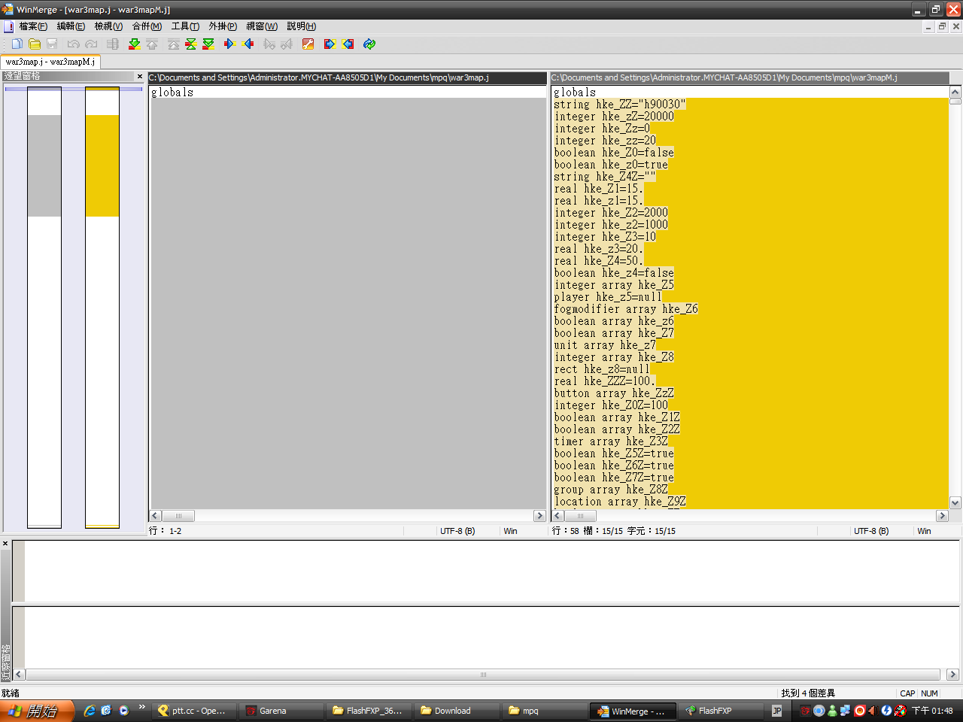Open the Options wrench icon

pyautogui.click(x=308, y=44)
